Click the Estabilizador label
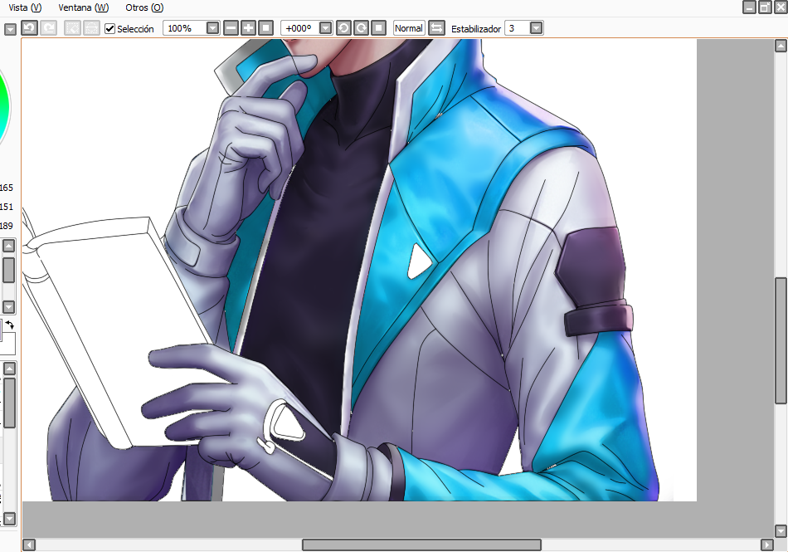788x552 pixels. pyautogui.click(x=476, y=29)
